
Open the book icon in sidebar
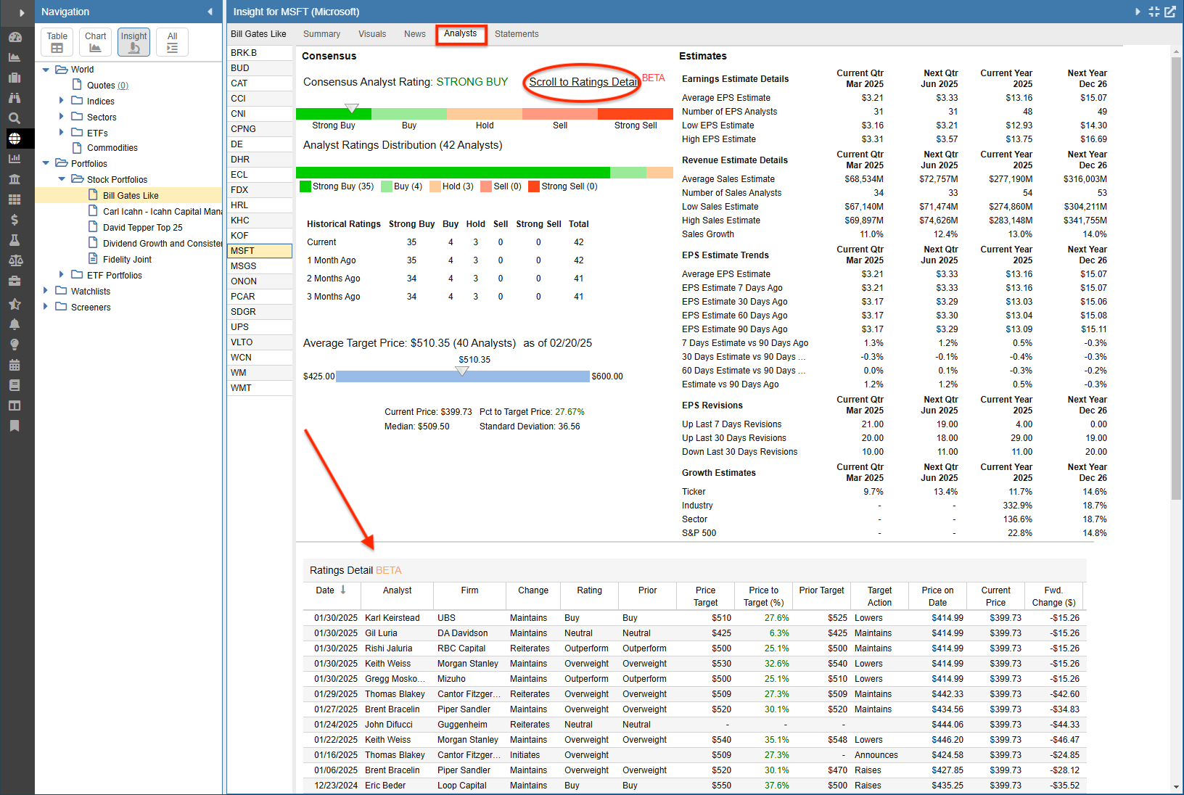tap(15, 385)
